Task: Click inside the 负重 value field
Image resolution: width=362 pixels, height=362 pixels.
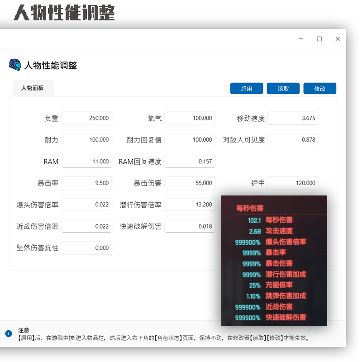Action: coord(86,118)
